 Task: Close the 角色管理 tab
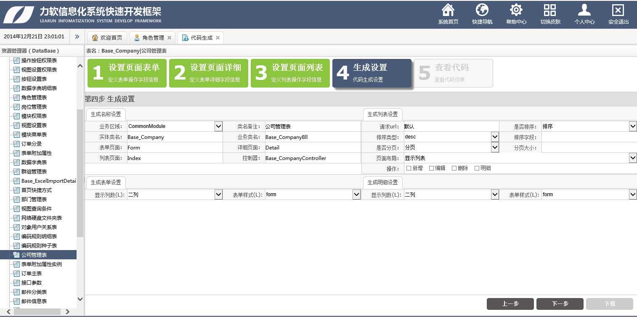click(169, 37)
